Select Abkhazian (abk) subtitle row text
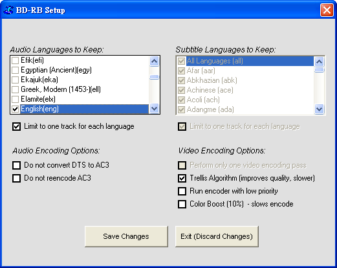Screen dimensions: 337x268 pos(212,80)
